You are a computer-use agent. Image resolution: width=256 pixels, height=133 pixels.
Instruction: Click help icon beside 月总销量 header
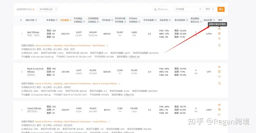pyautogui.click(x=70, y=20)
